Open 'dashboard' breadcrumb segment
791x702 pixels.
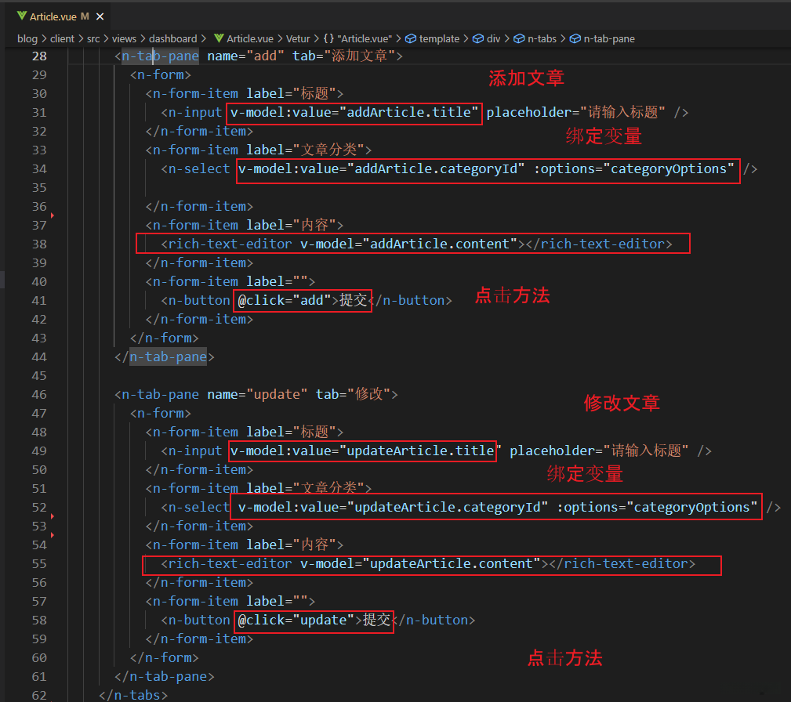(x=173, y=39)
